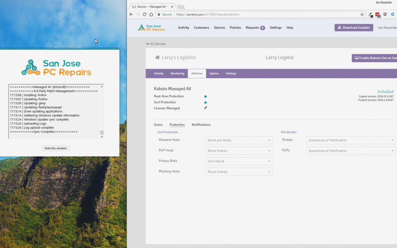Open Malware Hosts dropdown

[x=239, y=140]
